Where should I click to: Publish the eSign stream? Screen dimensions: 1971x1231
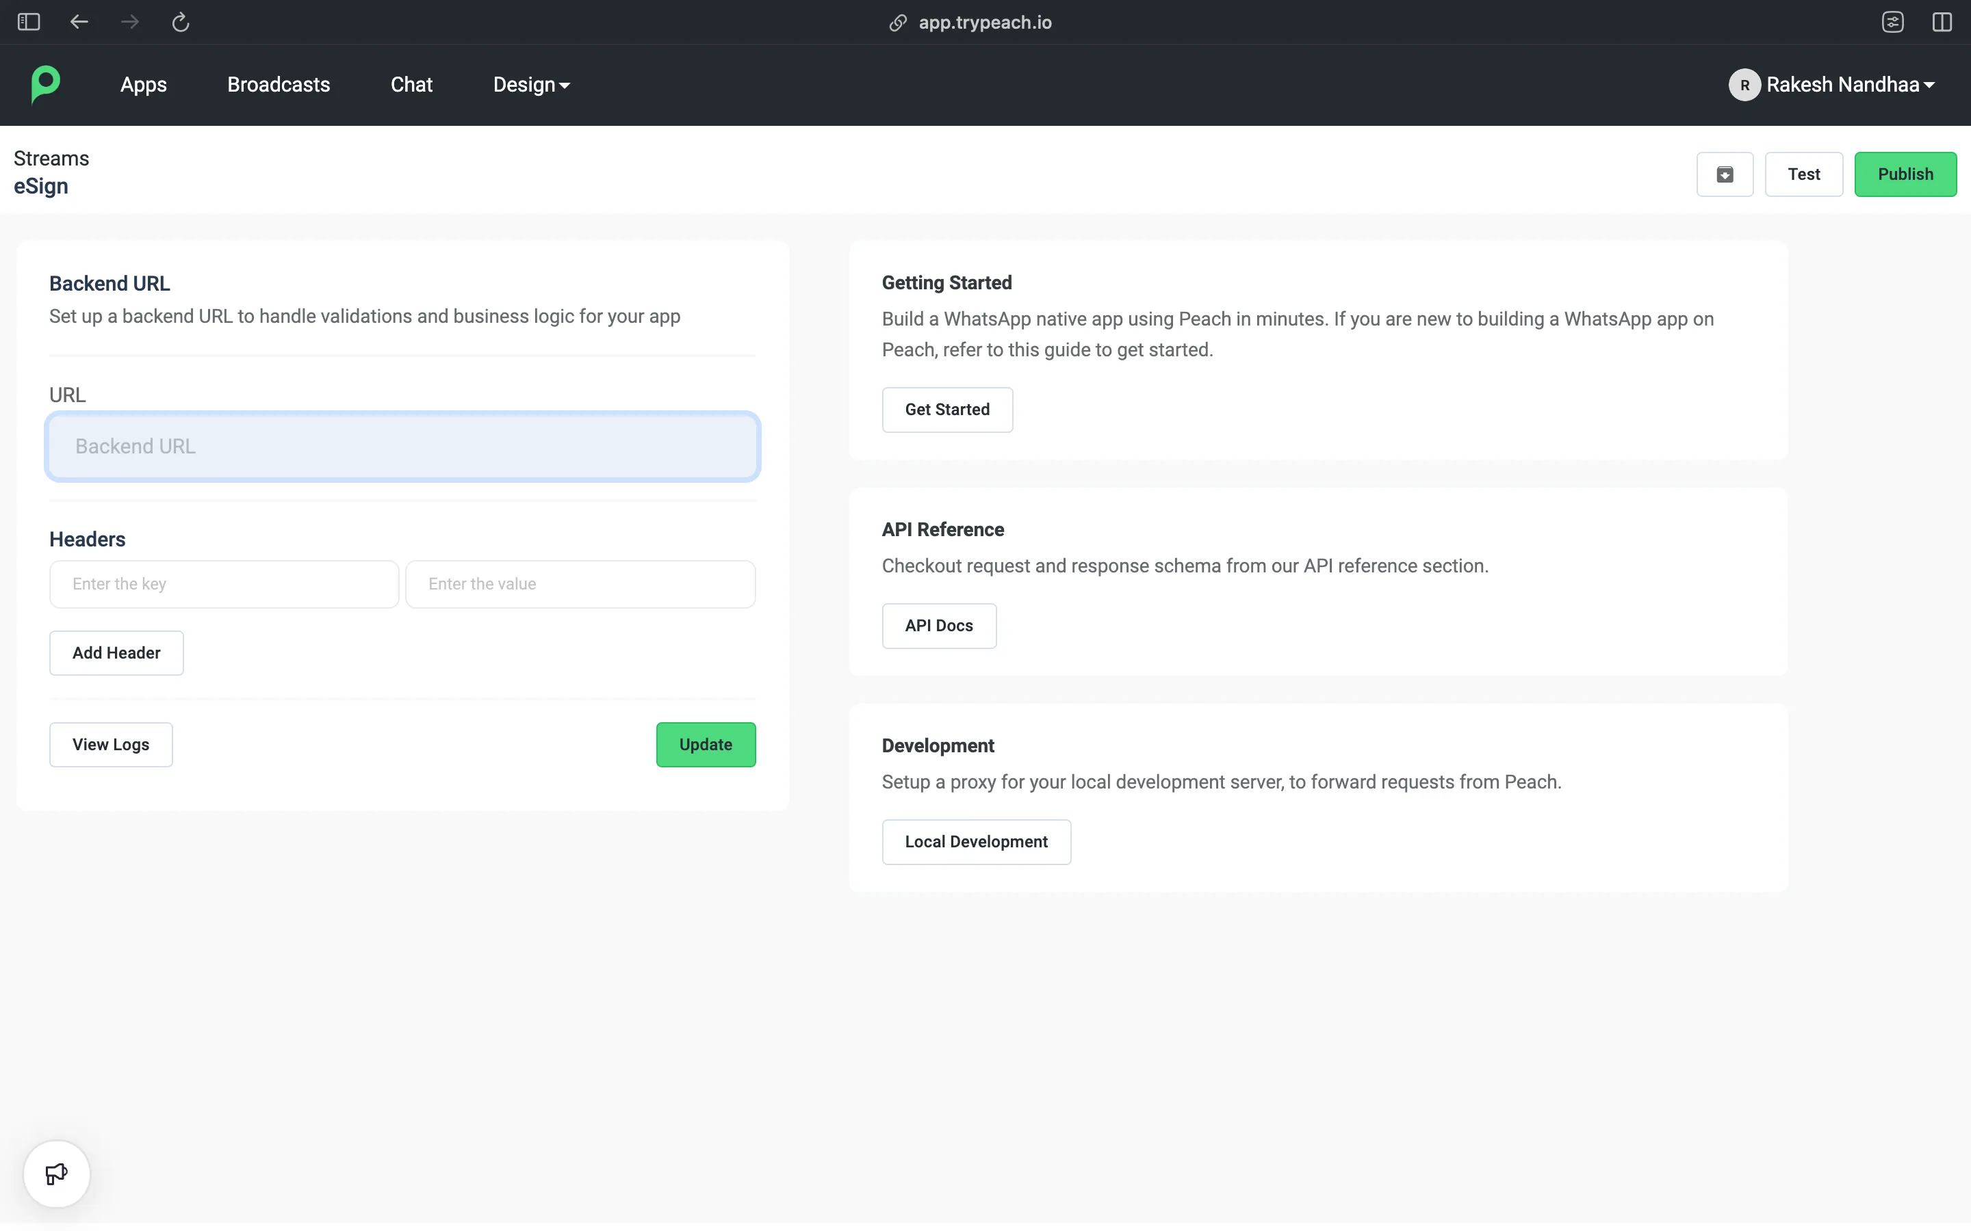click(x=1905, y=174)
